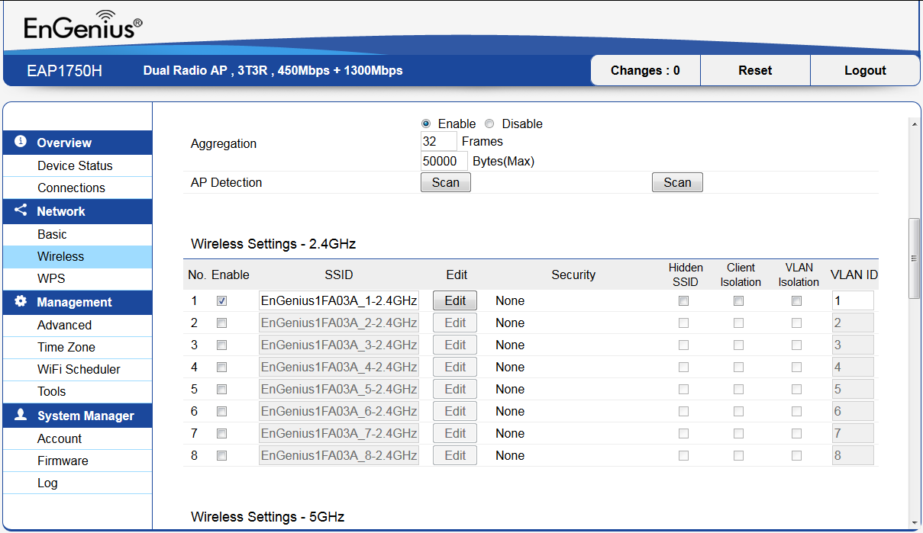Enable Hidden SSID for row 1

tap(683, 301)
